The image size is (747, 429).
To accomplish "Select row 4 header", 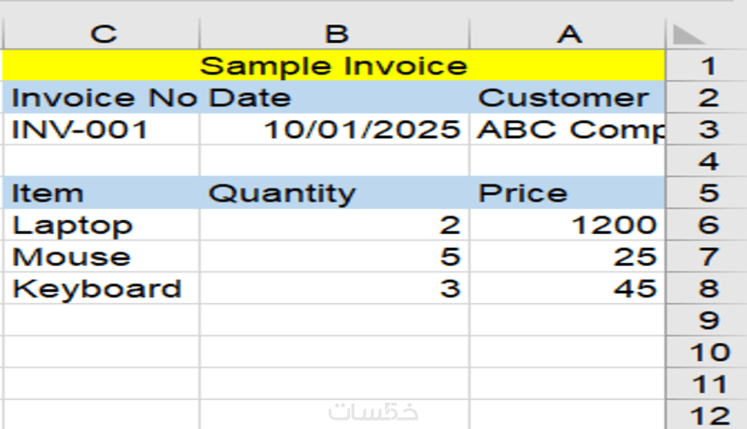I will 708,162.
